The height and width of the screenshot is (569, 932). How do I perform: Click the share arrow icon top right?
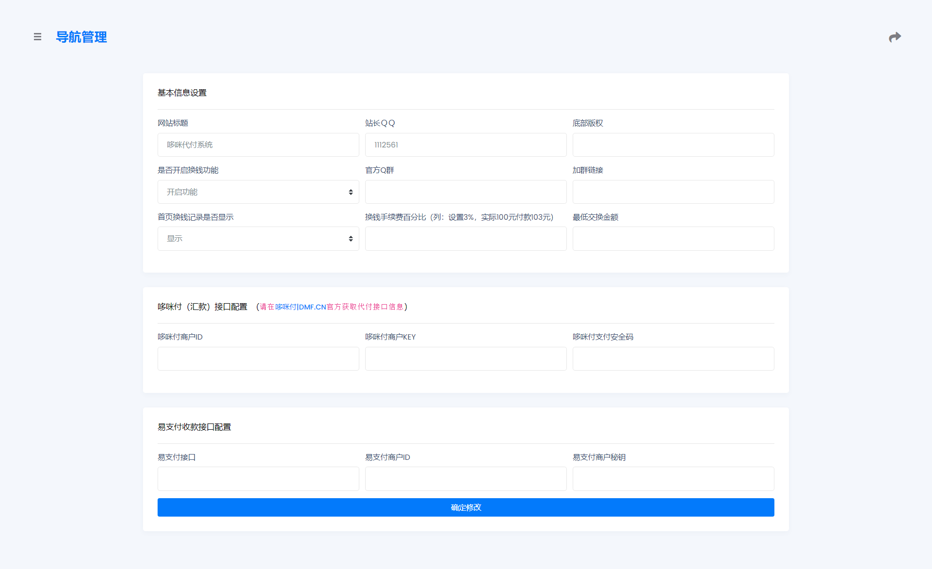click(x=895, y=37)
